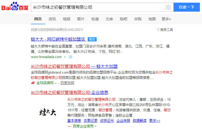Viewport: 202px width, 129px height.
Task: Click the 百度企业信用 logo icon
Action: coord(69,126)
